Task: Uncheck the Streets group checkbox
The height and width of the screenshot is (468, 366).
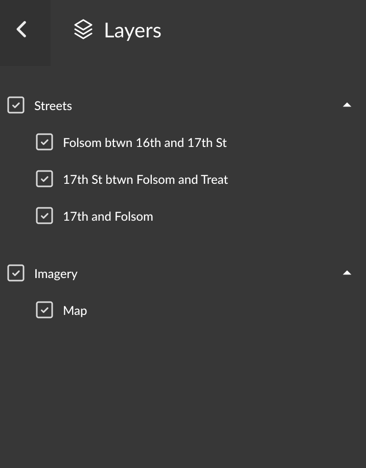Action: [x=16, y=105]
